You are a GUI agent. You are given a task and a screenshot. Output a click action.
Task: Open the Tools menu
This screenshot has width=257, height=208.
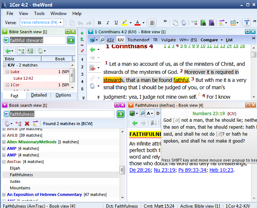tap(39, 14)
